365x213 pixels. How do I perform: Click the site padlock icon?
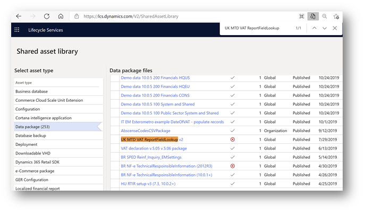point(77,17)
